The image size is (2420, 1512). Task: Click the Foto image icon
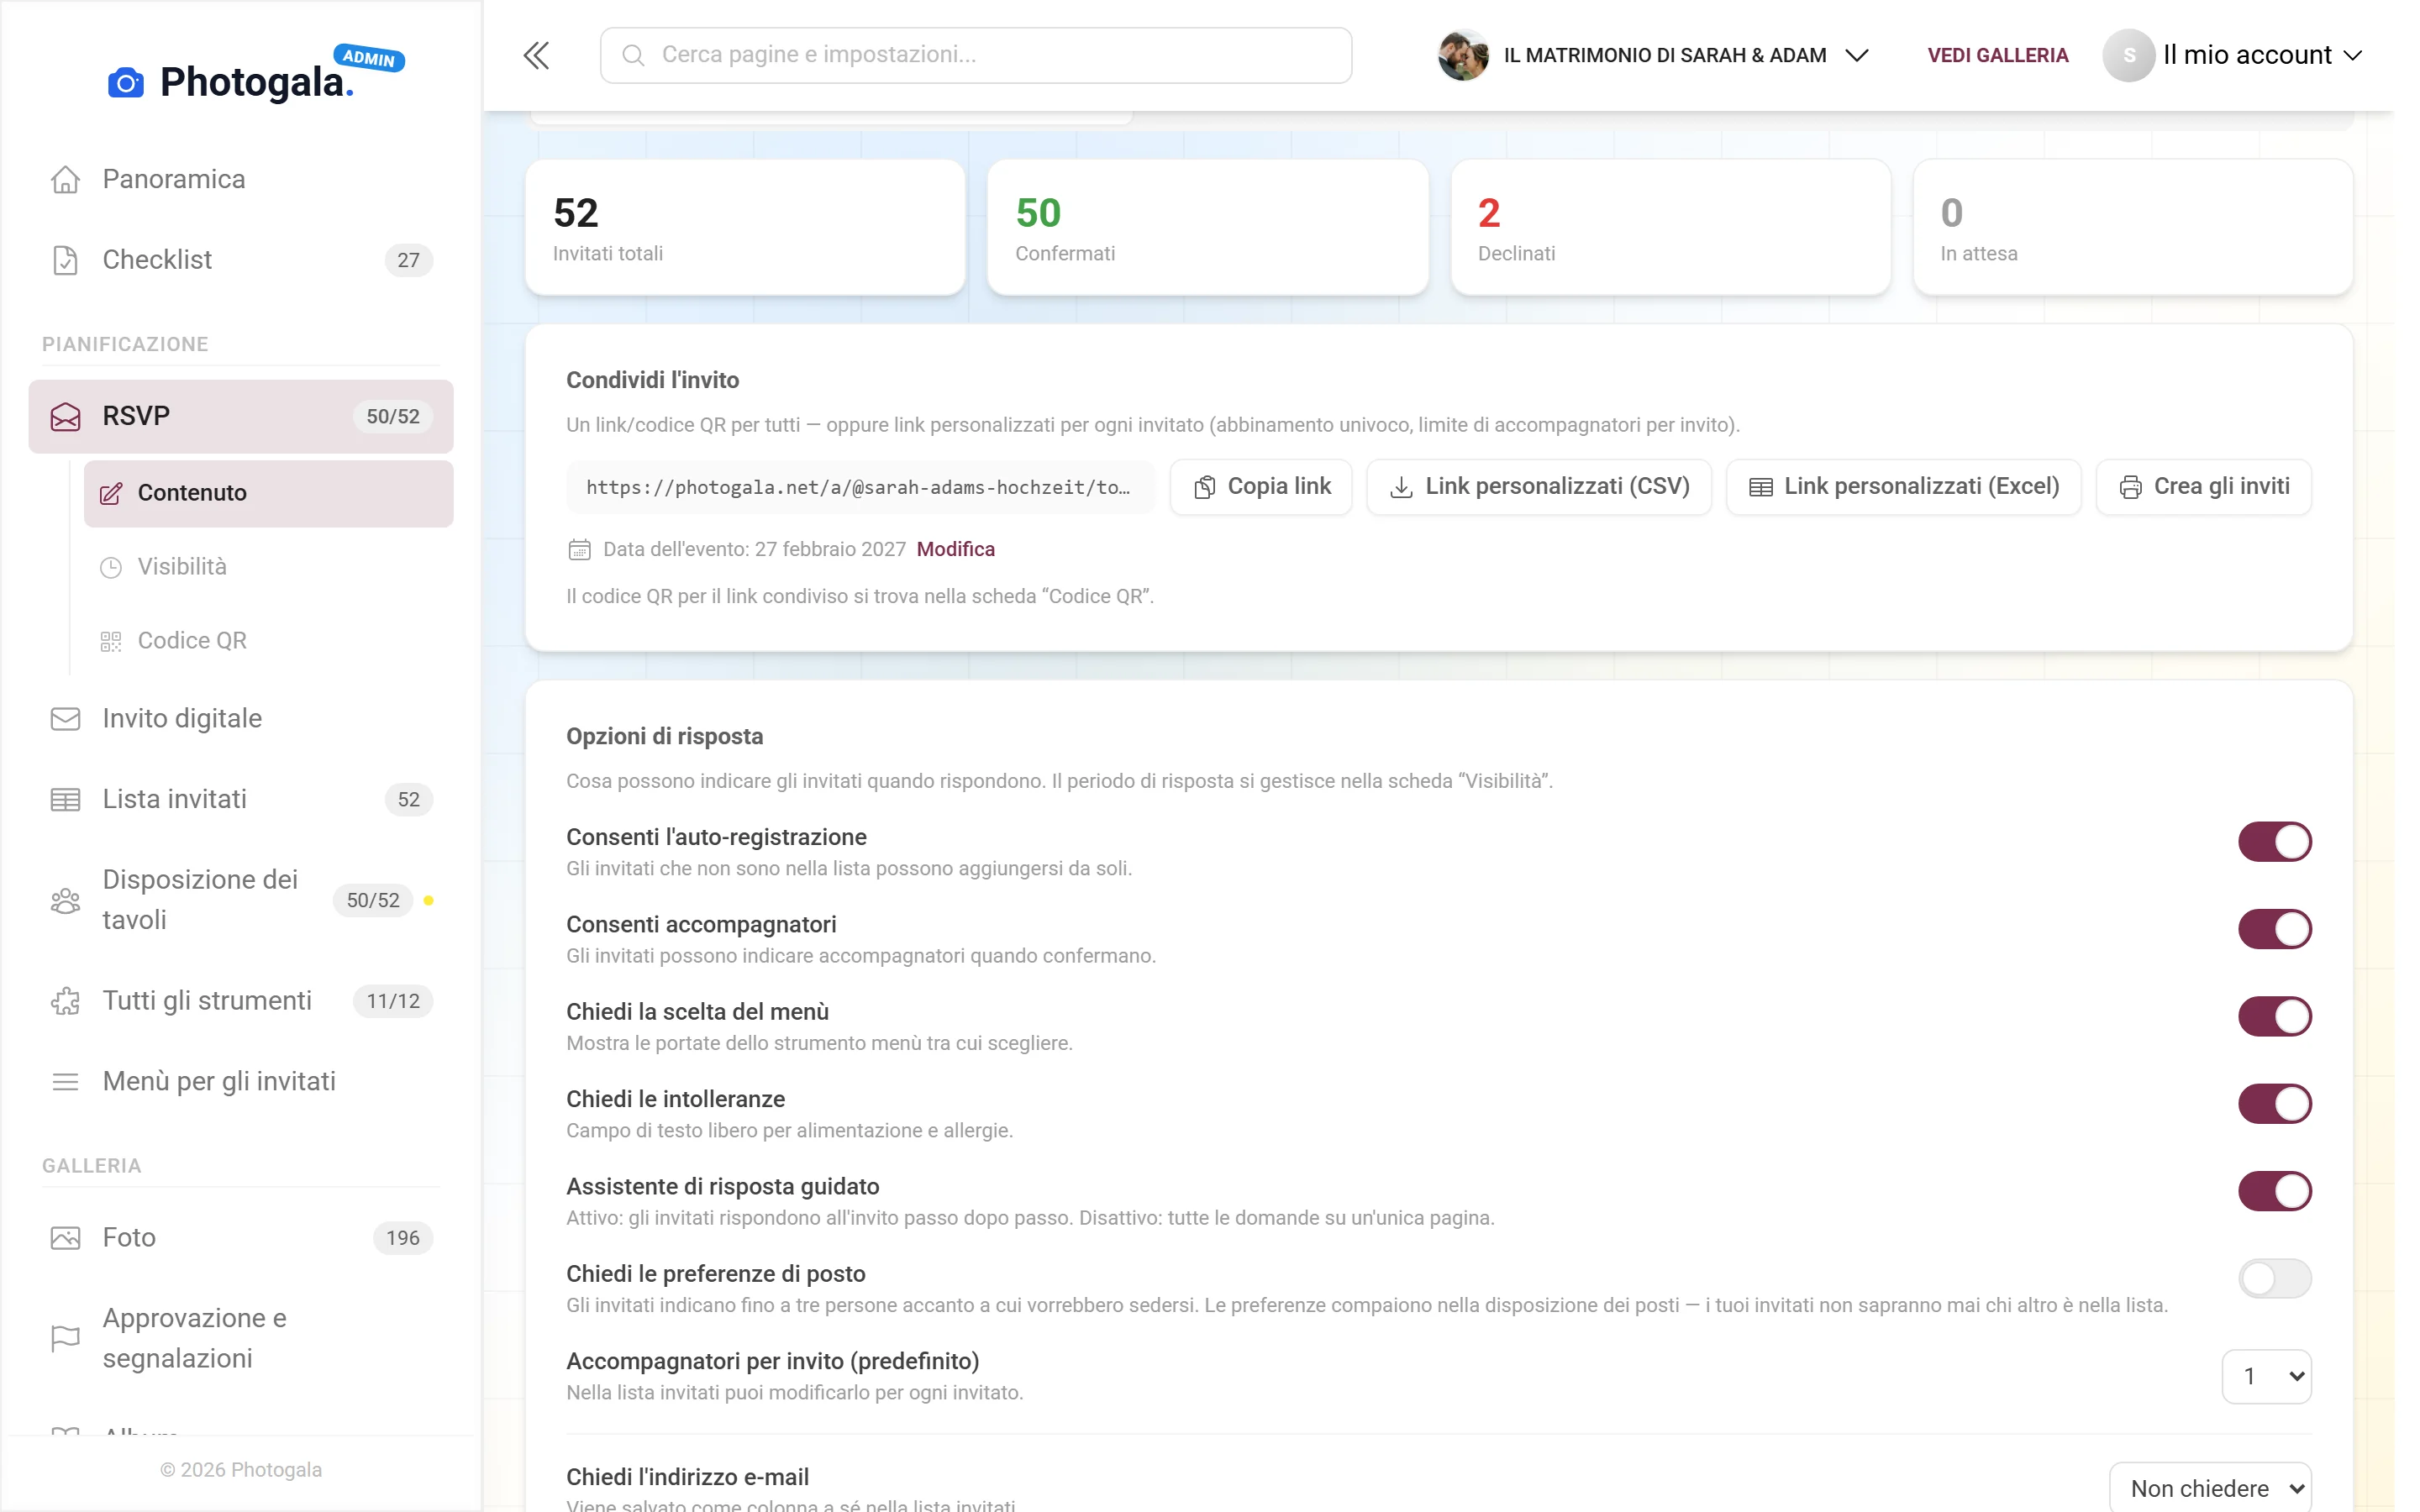65,1238
